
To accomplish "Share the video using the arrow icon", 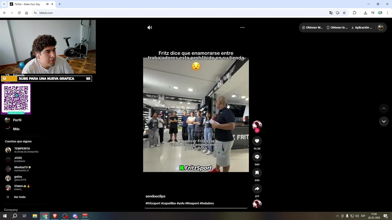I will click(257, 189).
